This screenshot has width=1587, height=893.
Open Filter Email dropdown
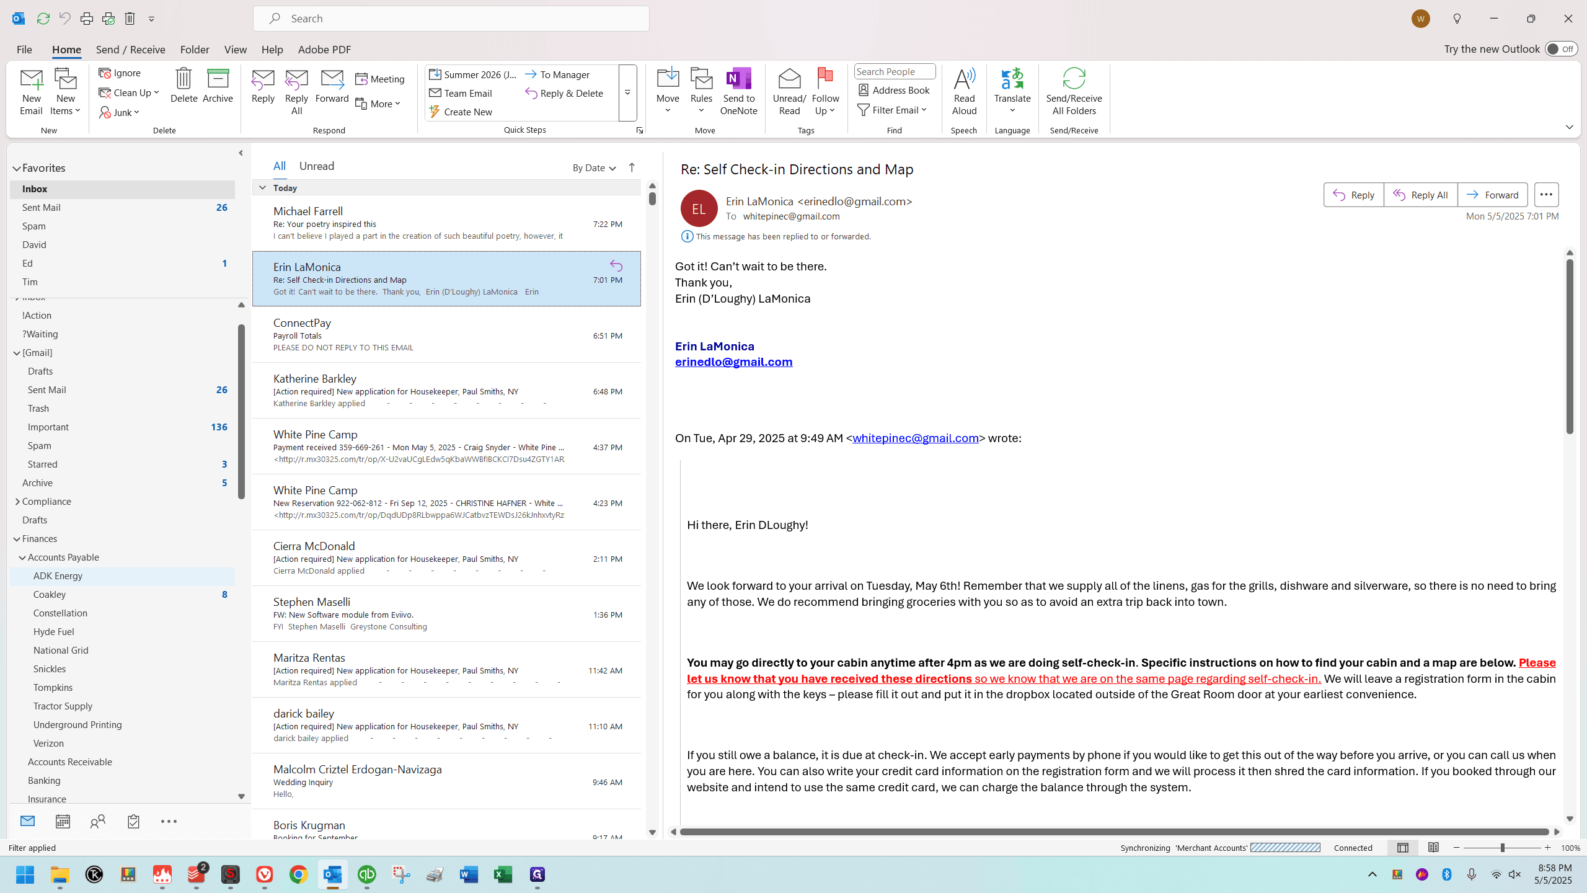[x=892, y=110]
